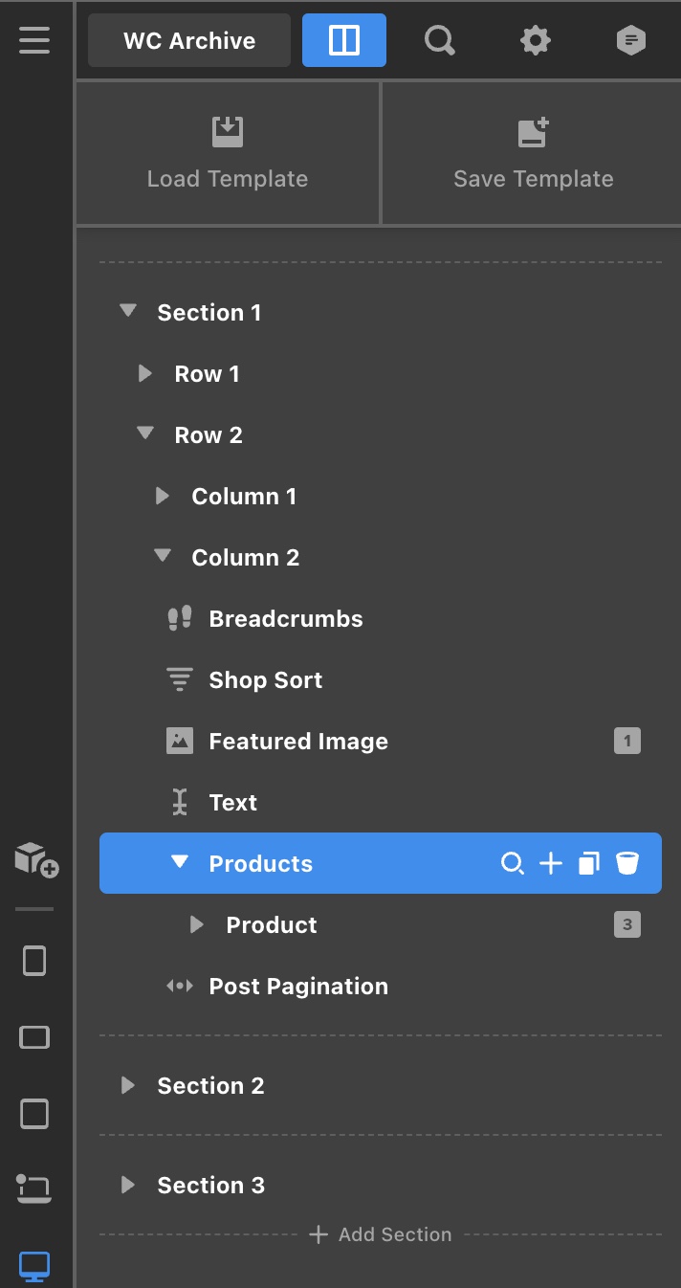Switch to desktop monitor breakpoint
Screen dimensions: 681x1288
point(34,1266)
